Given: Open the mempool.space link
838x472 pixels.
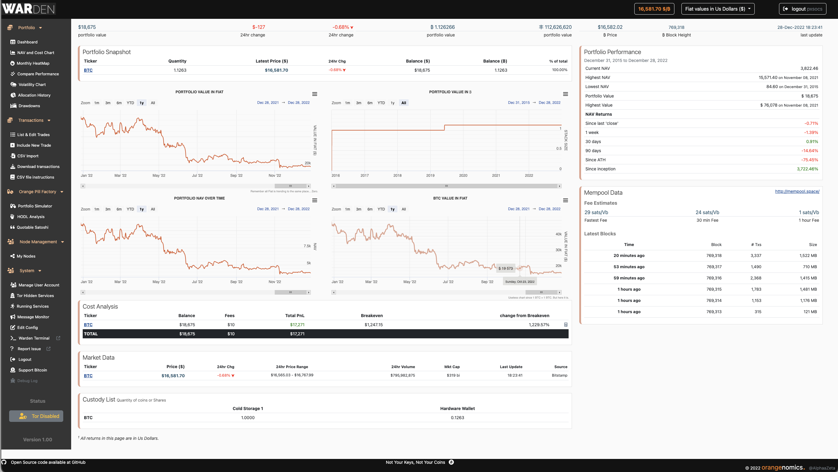Looking at the screenshot, I should pyautogui.click(x=797, y=191).
